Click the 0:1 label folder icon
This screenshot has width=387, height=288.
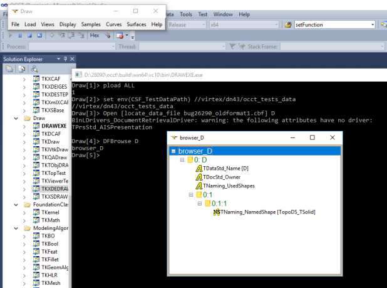coord(199,195)
